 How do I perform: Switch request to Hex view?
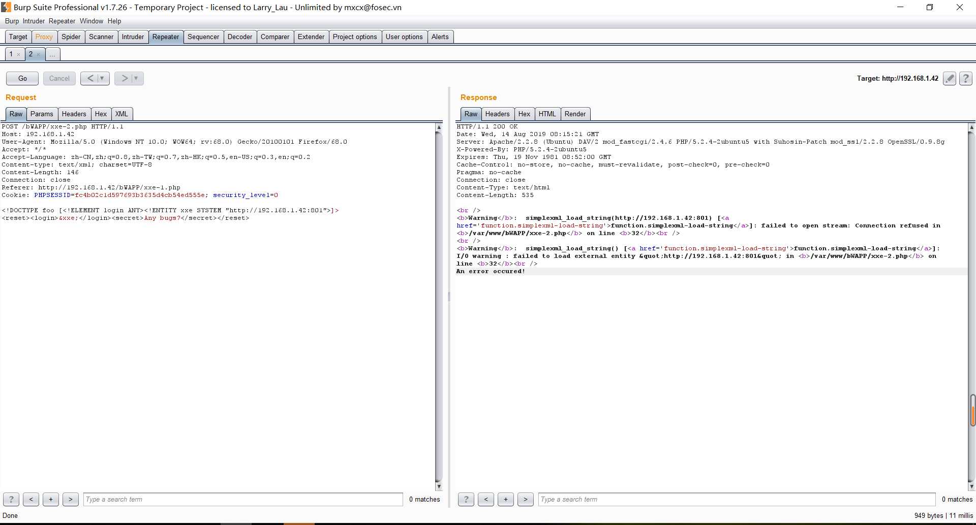click(x=101, y=114)
